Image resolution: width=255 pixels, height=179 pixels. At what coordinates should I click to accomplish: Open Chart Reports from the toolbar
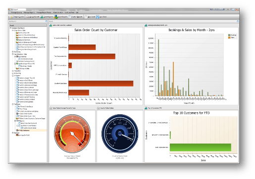47,17
